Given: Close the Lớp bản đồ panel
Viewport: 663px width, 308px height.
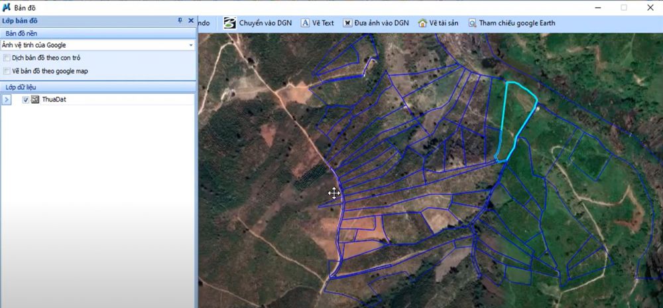Looking at the screenshot, I should point(191,21).
